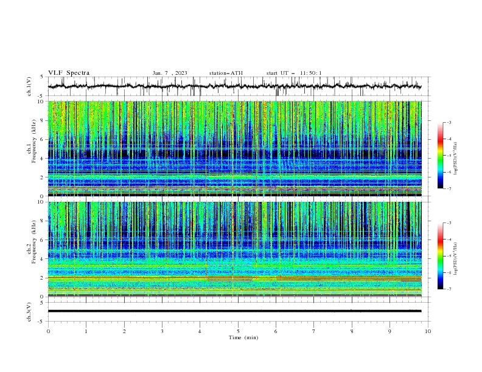Click the "-3" tick on ch.1 colorbar

(449, 122)
